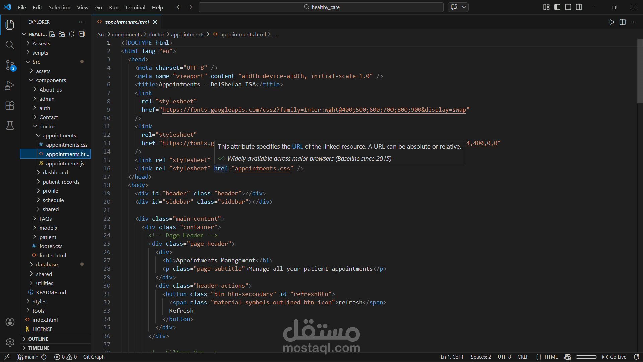Click the healthy_care command center search box
This screenshot has width=643, height=362.
[321, 7]
